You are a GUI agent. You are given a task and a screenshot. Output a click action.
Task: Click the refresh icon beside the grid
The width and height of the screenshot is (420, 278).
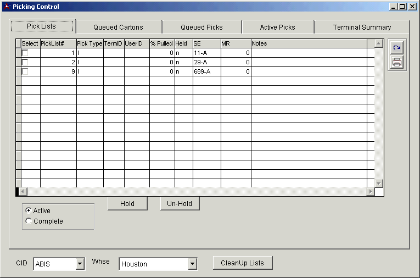coord(396,48)
